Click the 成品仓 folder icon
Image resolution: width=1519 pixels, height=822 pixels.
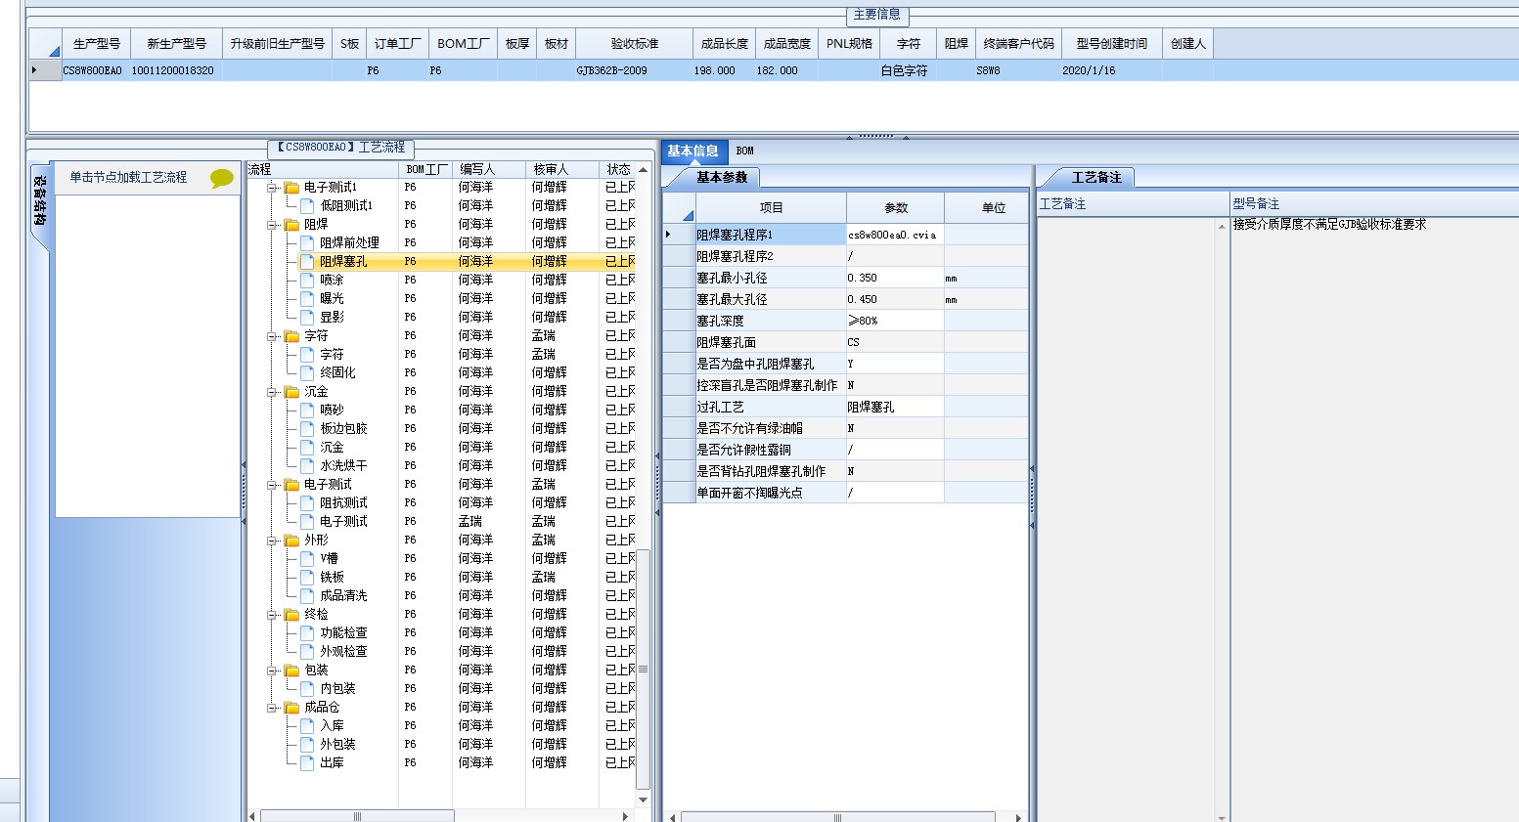tap(291, 708)
